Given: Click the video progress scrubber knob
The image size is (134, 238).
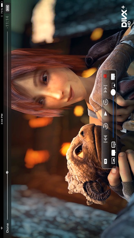Looking at the screenshot, I should [x=7, y=172].
